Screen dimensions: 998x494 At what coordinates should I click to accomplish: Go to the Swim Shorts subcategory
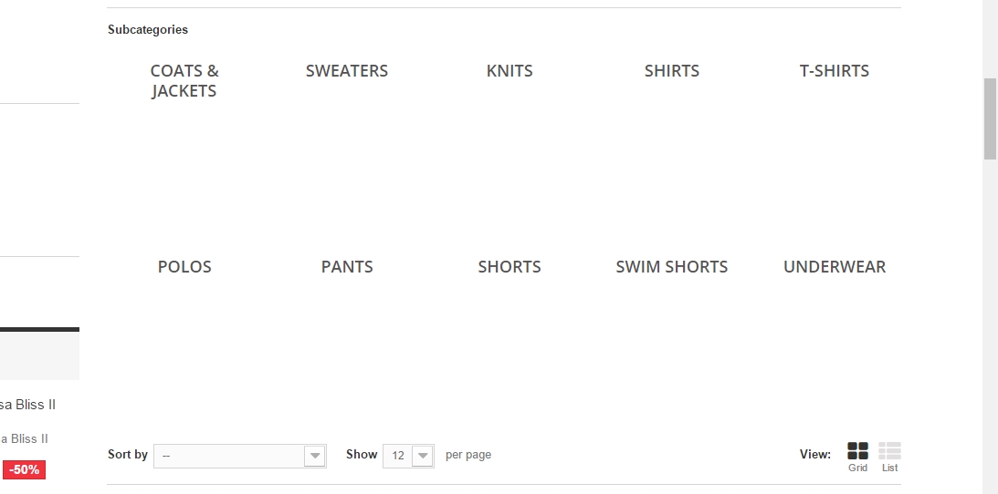coord(671,267)
